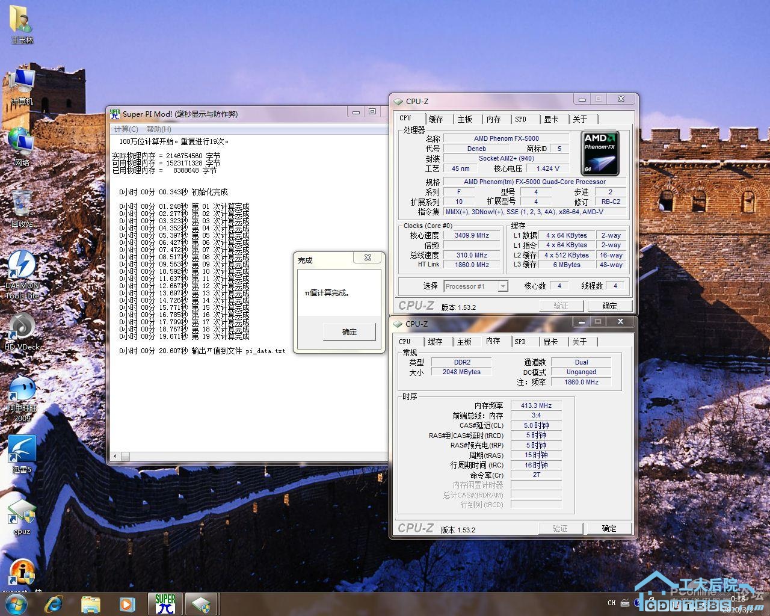
Task: Click the '1.424 V' core voltage value
Action: pyautogui.click(x=548, y=168)
